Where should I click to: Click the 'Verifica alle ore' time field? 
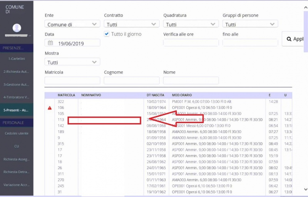191,43
